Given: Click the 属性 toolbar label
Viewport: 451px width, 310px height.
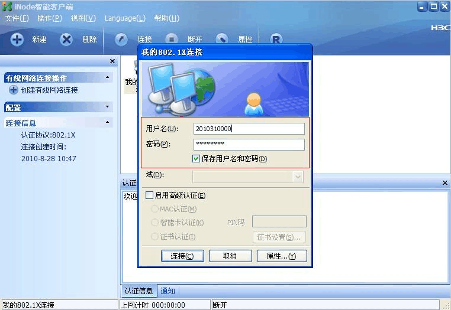Looking at the screenshot, I should pos(246,40).
